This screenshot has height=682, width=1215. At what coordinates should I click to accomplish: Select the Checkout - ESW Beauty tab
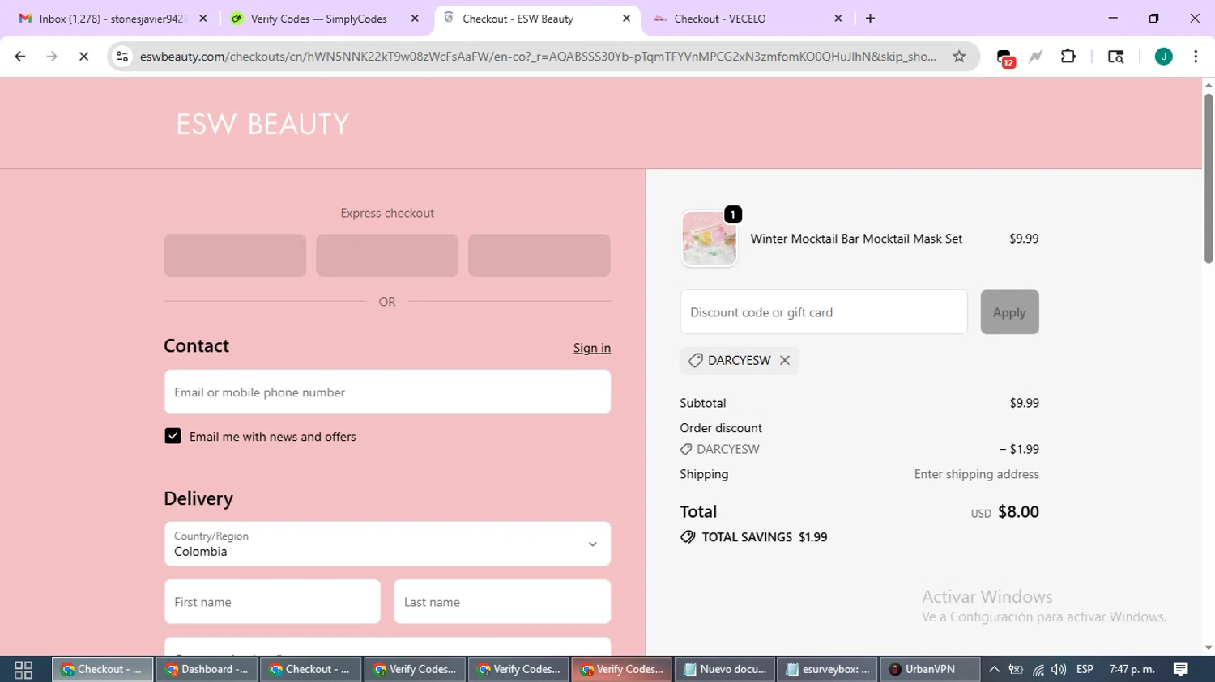coord(536,19)
